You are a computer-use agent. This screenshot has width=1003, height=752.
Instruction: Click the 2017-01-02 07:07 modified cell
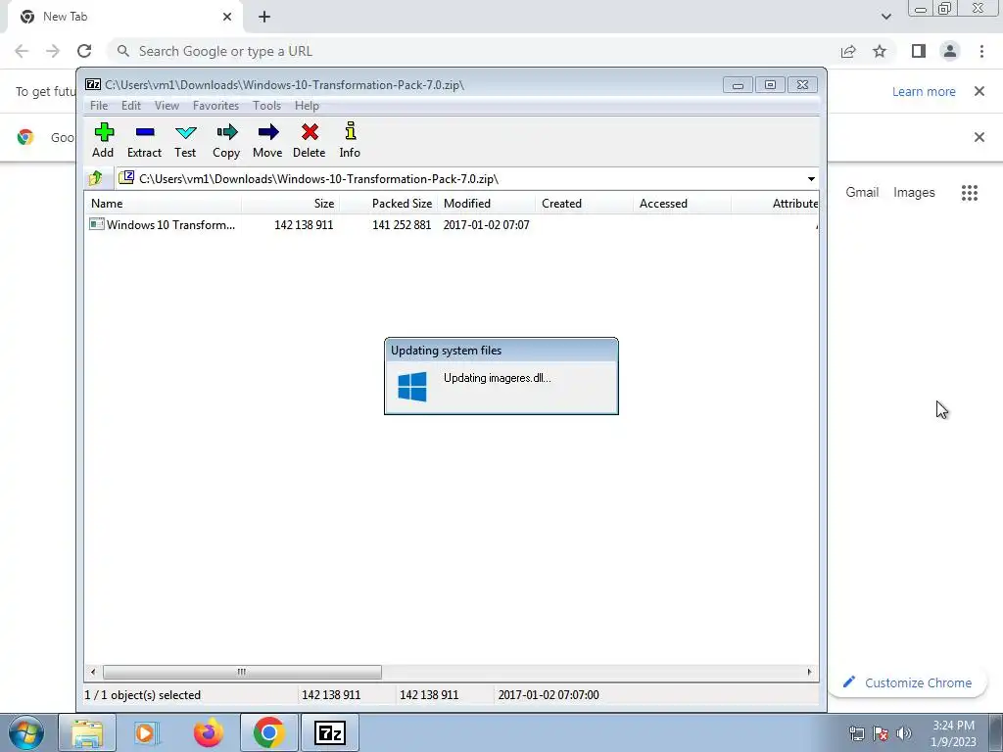486,225
